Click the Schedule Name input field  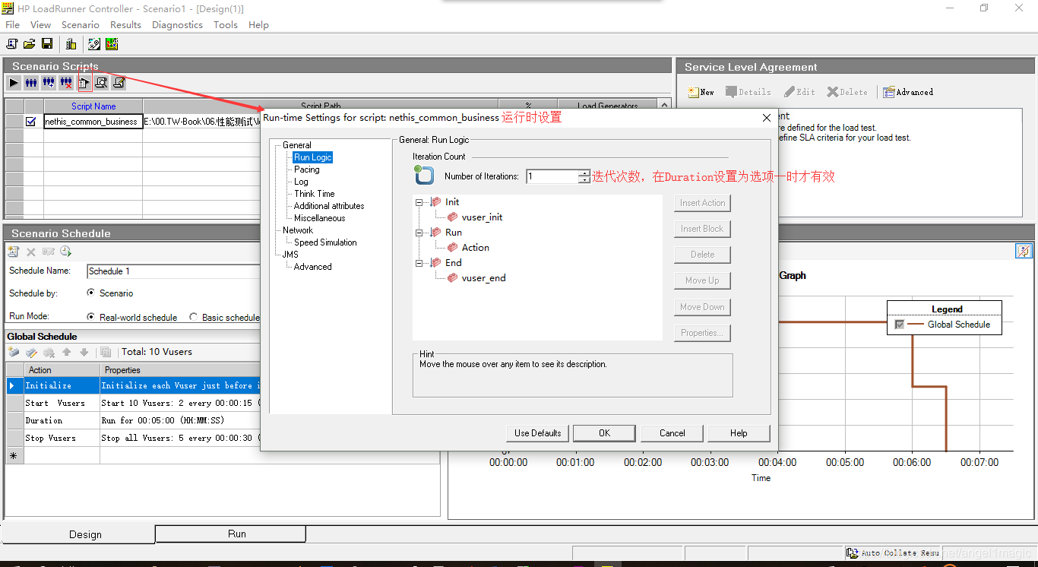point(174,271)
